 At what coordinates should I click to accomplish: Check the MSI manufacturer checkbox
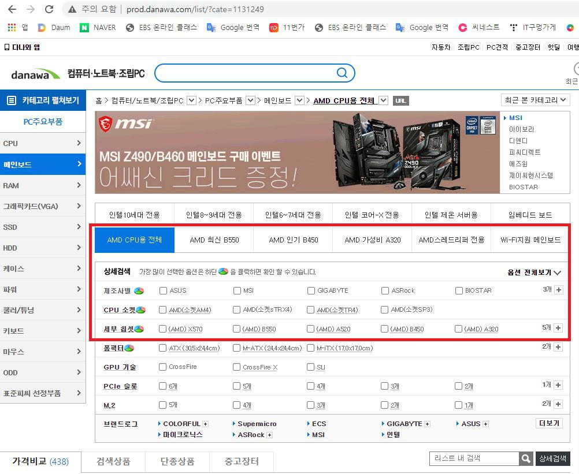[237, 290]
